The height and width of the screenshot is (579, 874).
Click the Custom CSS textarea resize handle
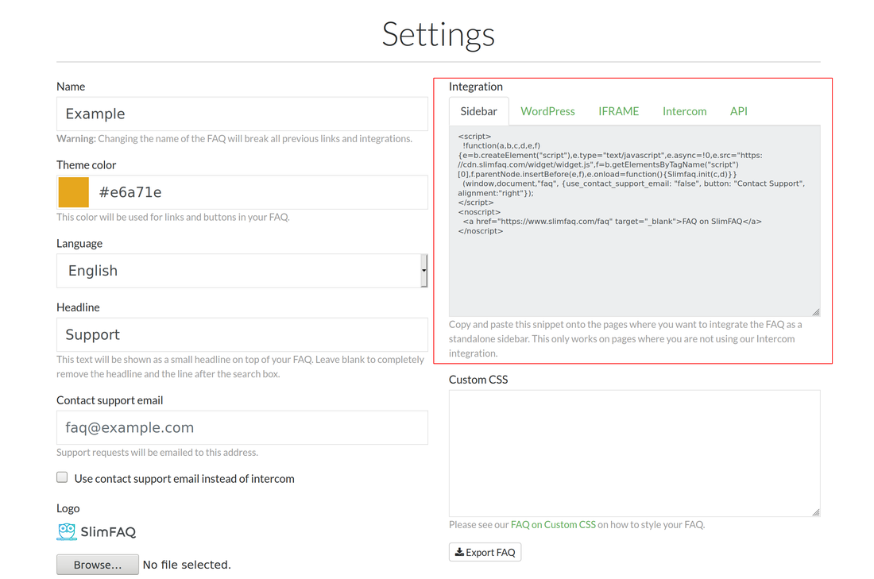coord(815,512)
